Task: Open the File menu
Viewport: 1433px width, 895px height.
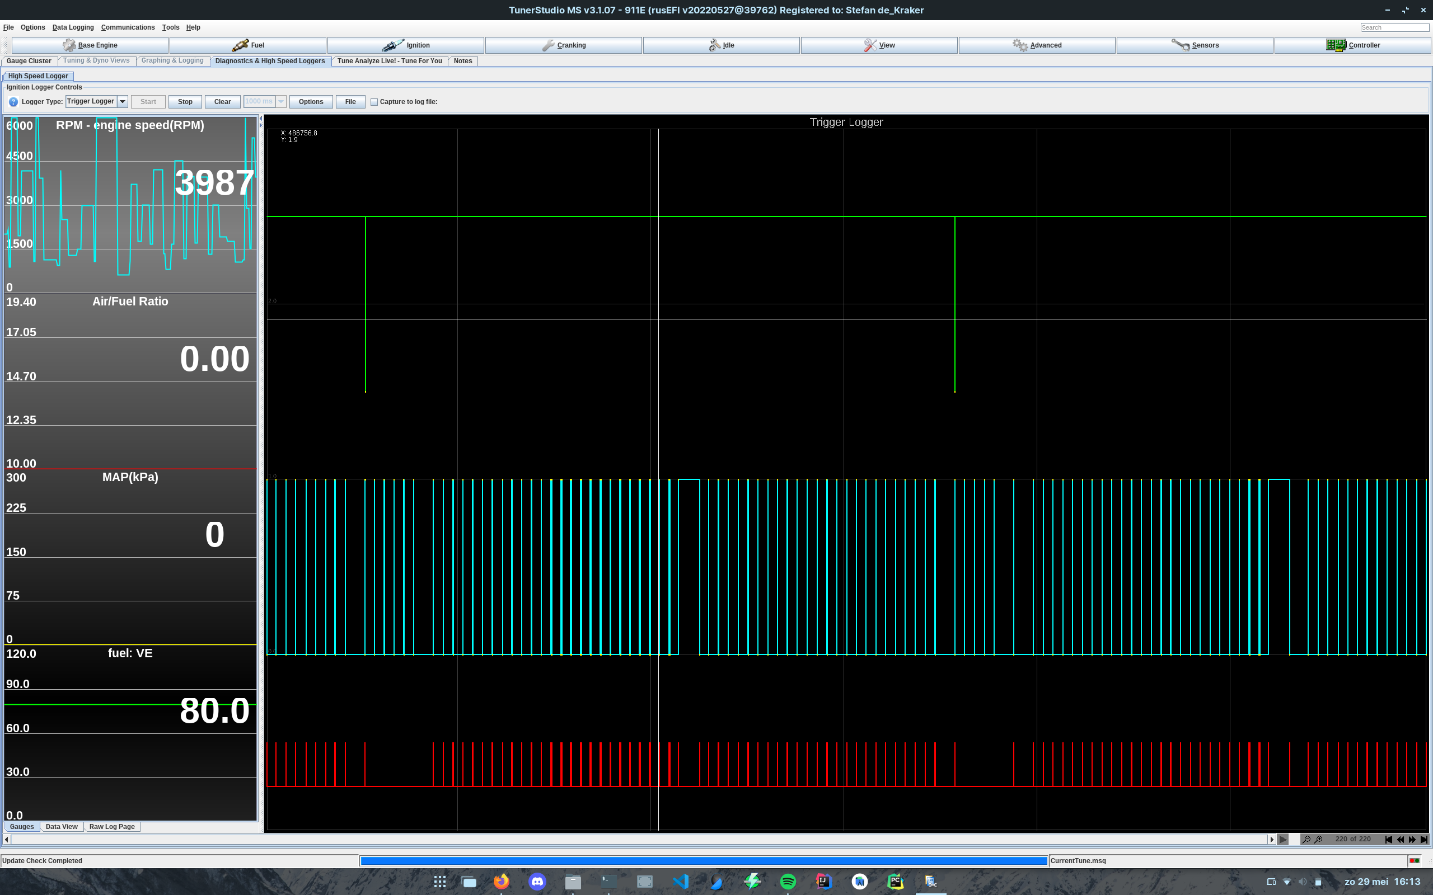Action: (x=8, y=27)
